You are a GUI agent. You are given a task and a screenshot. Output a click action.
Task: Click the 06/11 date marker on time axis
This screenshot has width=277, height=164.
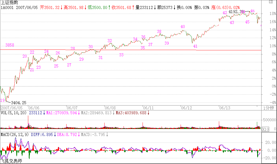[148, 108]
